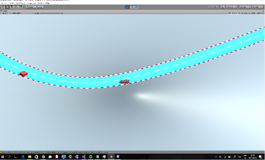Image resolution: width=265 pixels, height=160 pixels.
Task: Open the Layers dropdown
Action: (245, 7)
